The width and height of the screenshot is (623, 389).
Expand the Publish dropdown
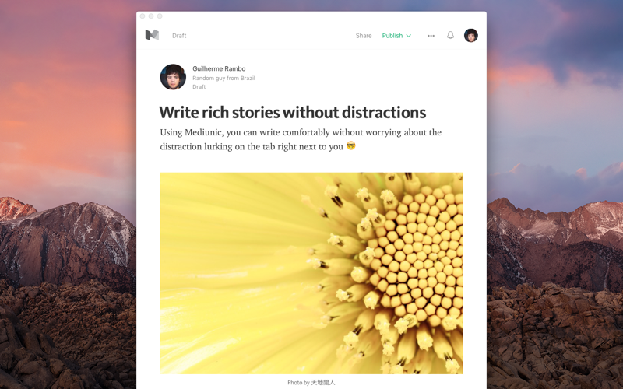(396, 36)
